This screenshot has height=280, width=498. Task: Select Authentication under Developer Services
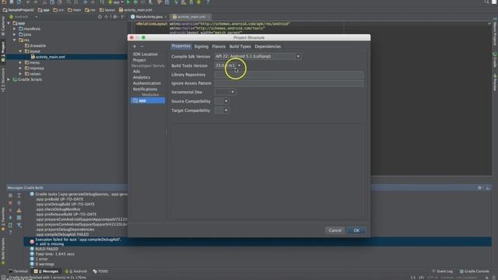pyautogui.click(x=147, y=83)
